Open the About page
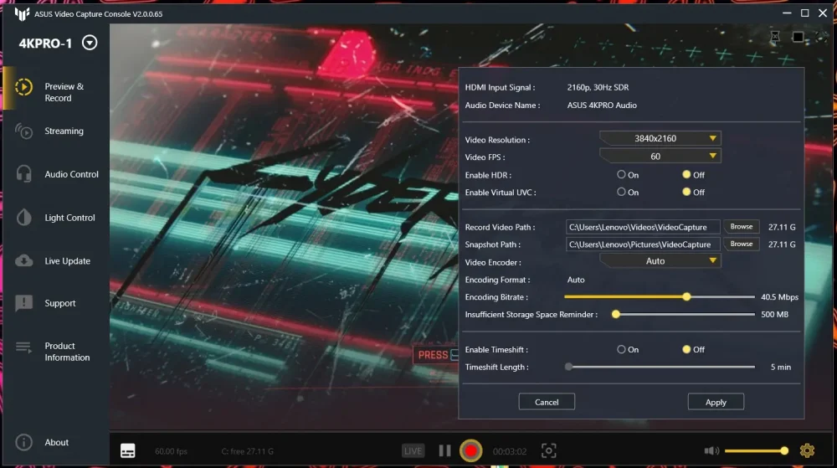The width and height of the screenshot is (837, 468). 56,442
